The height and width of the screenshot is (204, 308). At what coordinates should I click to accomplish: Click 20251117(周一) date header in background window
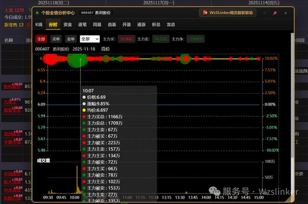click(x=159, y=3)
